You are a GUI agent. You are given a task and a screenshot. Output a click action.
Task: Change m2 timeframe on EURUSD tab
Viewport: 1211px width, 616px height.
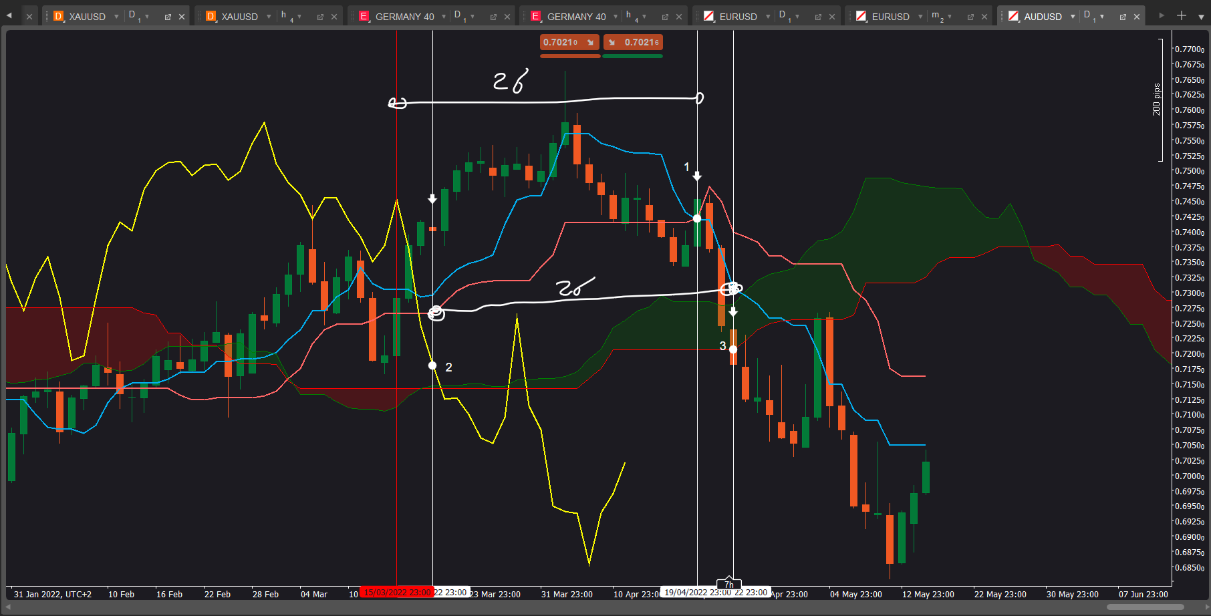pyautogui.click(x=942, y=16)
